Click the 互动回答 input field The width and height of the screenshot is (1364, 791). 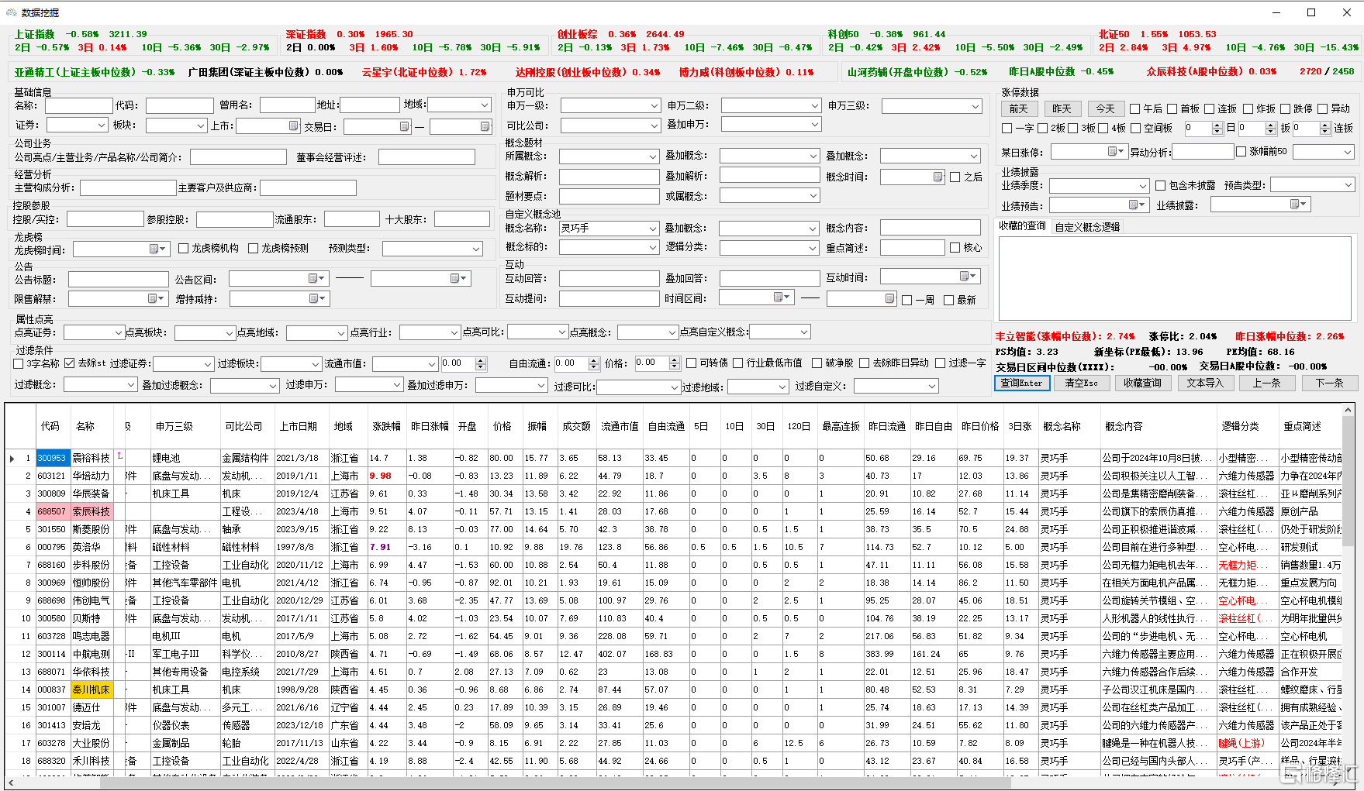(x=609, y=278)
